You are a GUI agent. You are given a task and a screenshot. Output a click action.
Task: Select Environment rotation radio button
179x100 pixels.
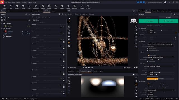[x=161, y=86]
